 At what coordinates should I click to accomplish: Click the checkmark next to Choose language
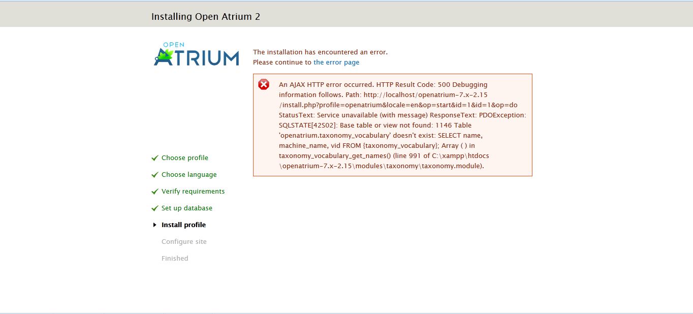154,174
